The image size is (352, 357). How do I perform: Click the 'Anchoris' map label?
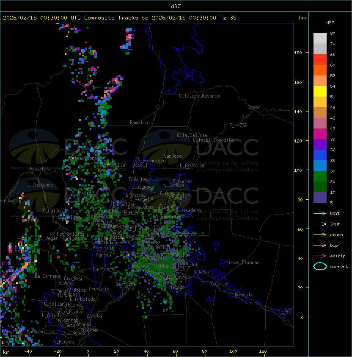(x=99, y=289)
